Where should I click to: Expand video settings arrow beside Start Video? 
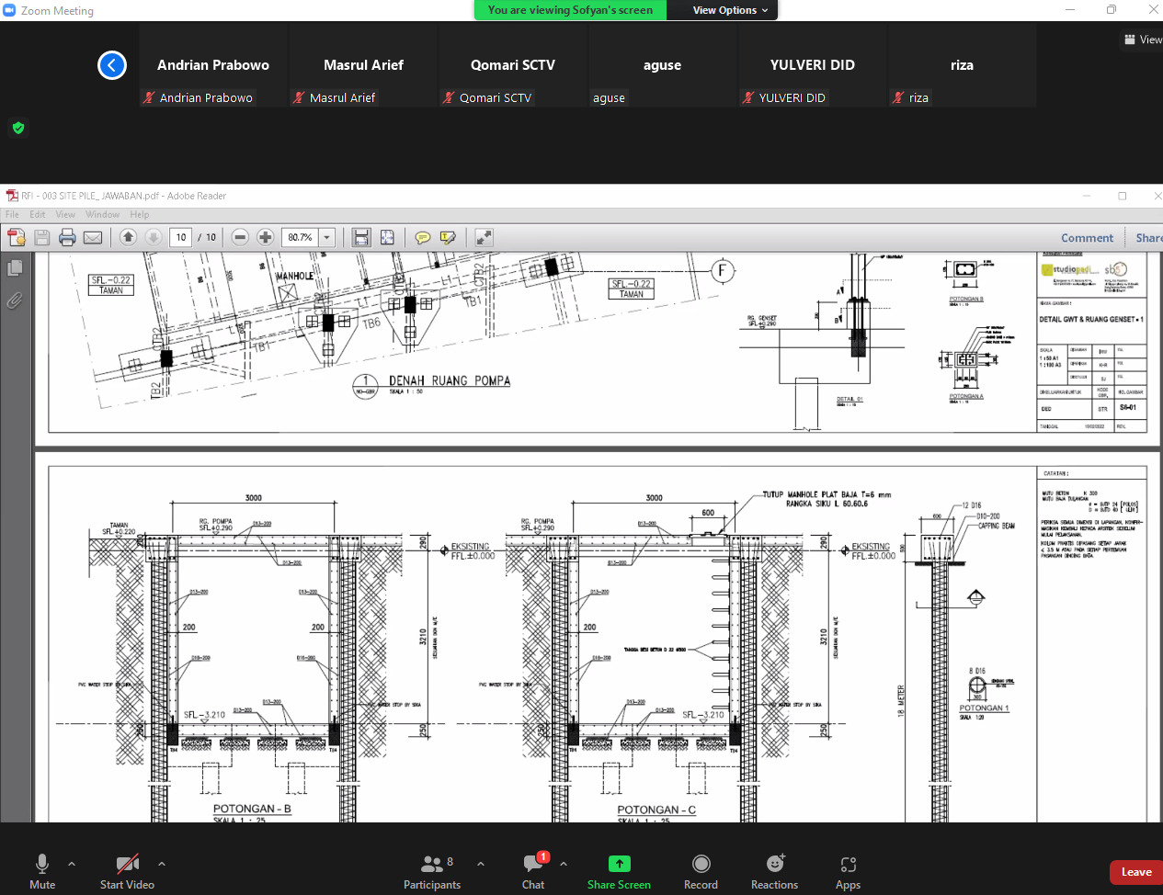[x=162, y=864]
